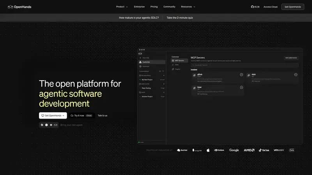
Task: Click the NVIDIA logo
Action: (x=219, y=150)
